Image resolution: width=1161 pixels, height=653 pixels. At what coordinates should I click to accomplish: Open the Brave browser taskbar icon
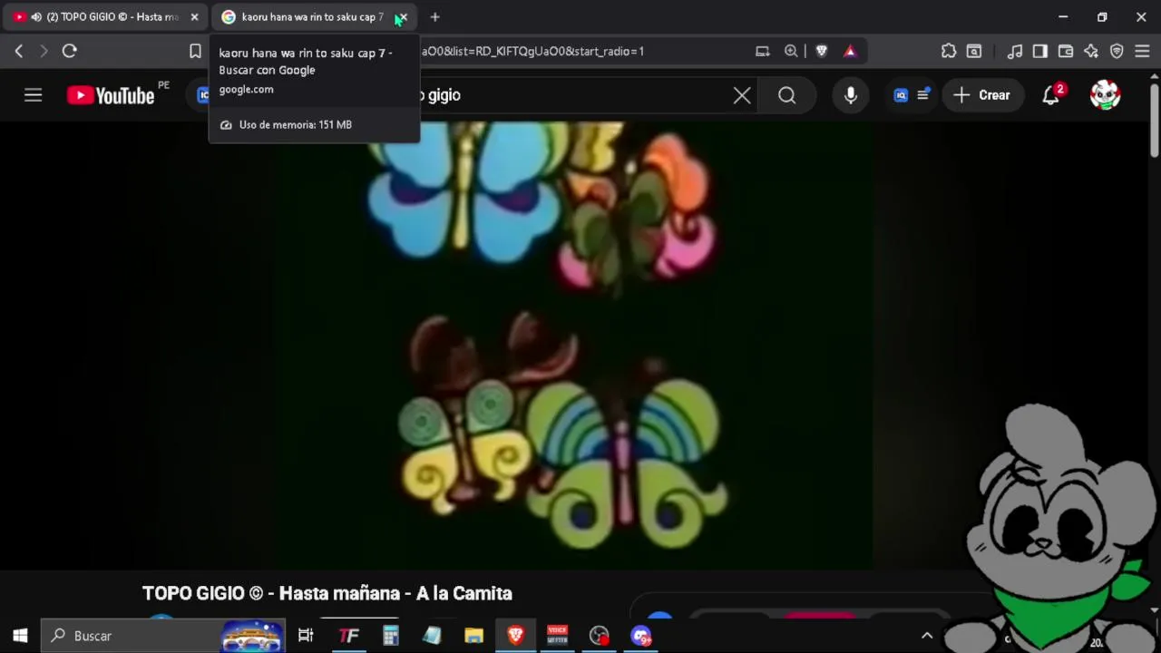[516, 636]
